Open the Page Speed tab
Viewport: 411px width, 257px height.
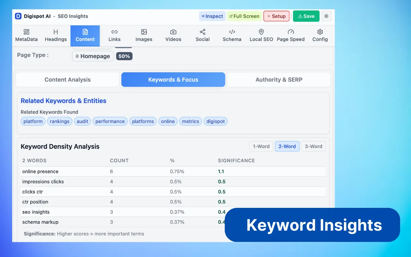click(x=291, y=35)
